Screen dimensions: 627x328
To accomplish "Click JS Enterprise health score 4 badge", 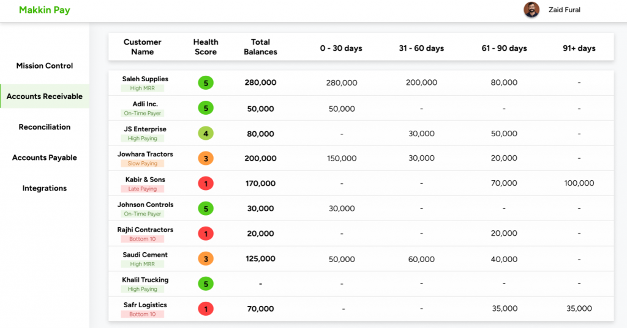I will click(206, 133).
